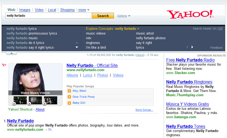
Task: Click Music.Thumbplay.com sponsor URL
Action: point(185,95)
